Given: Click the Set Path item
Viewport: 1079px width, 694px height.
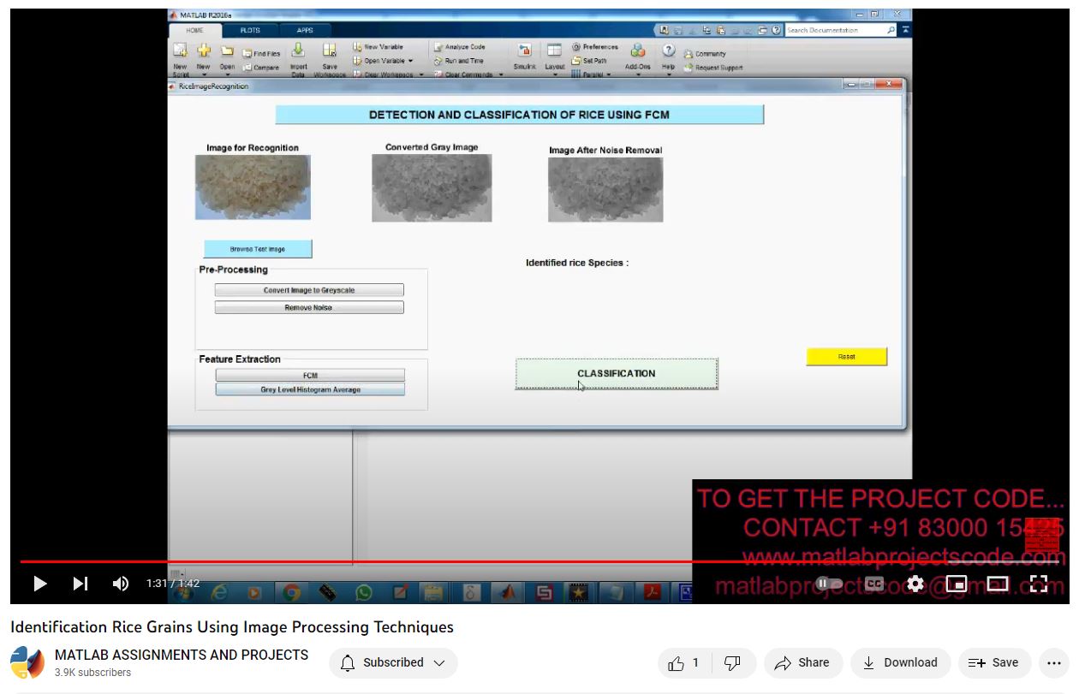Looking at the screenshot, I should 589,61.
